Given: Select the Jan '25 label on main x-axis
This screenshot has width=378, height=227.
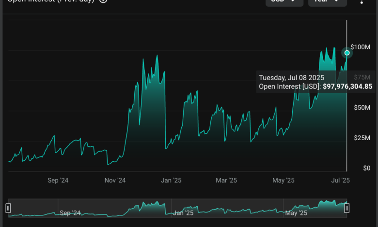Looking at the screenshot, I should [x=171, y=181].
